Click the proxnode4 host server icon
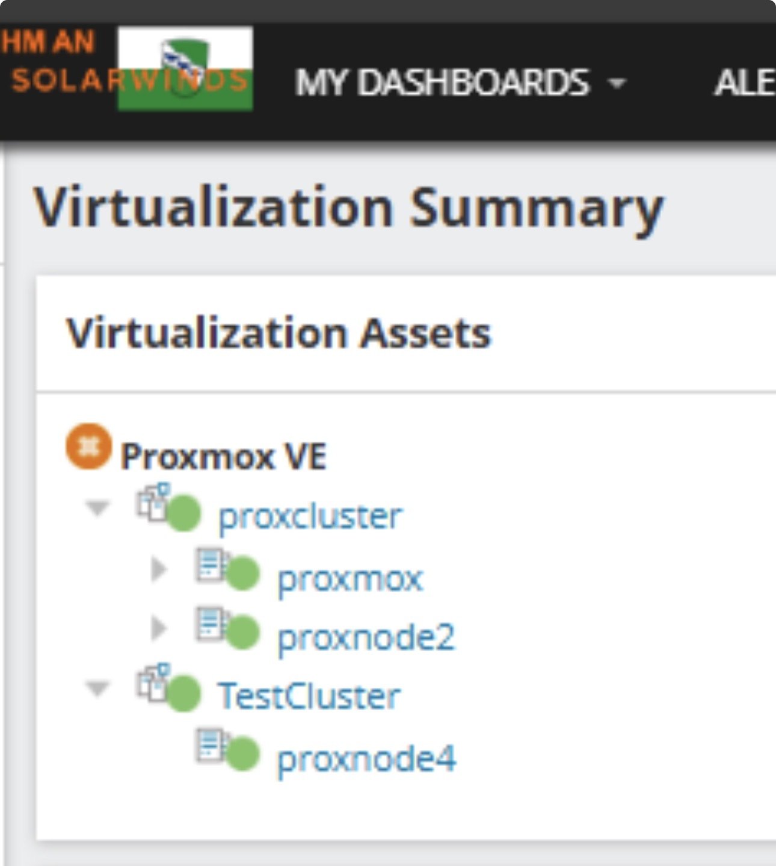Image resolution: width=776 pixels, height=866 pixels. point(210,744)
